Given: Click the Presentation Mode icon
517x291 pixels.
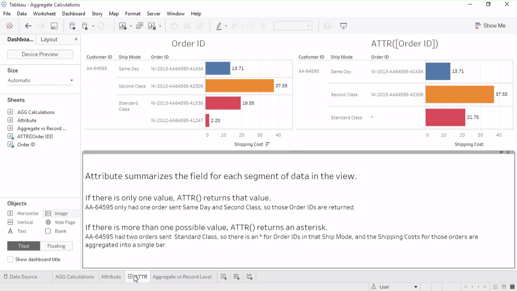Looking at the screenshot, I should (344, 26).
